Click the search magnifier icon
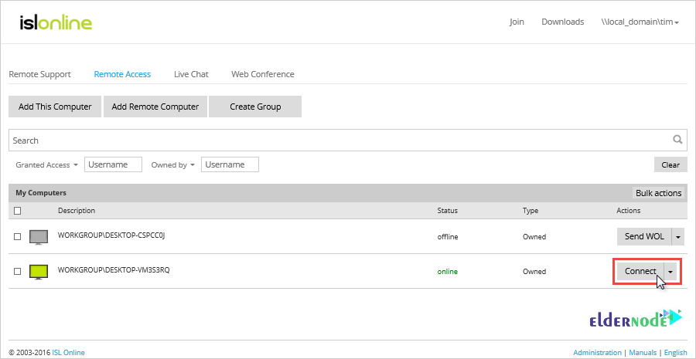696x359 pixels. pos(677,140)
